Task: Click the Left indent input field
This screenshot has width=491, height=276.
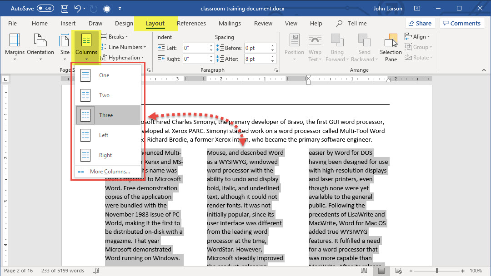Action: tap(196, 48)
